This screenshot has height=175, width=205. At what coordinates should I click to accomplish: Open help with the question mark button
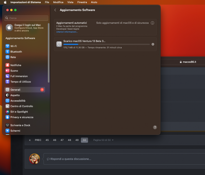(x=155, y=127)
